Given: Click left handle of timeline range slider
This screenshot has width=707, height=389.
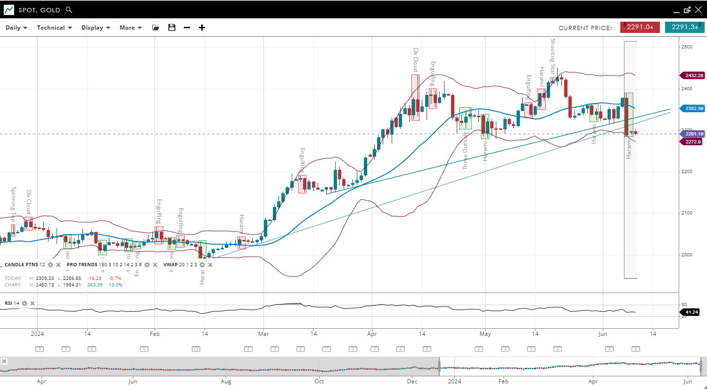Looking at the screenshot, I should (439, 365).
